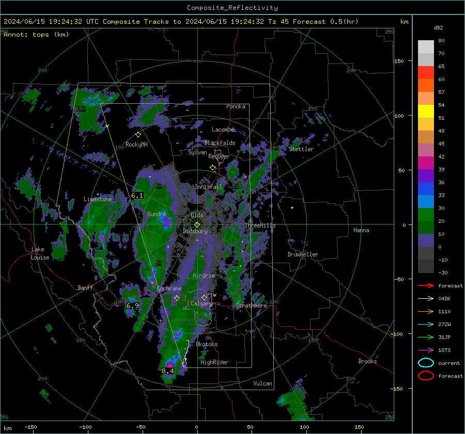465x434 pixels.
Task: Pick the red swatch between 65 and 60
Action: (426, 73)
